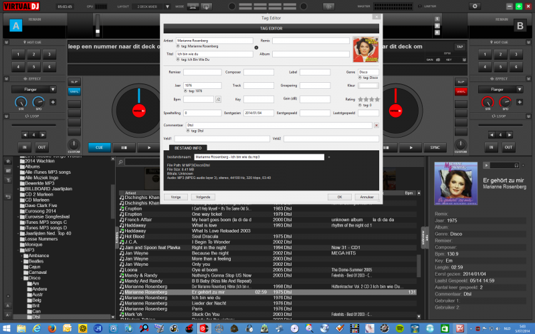Viewport: 535px width, 334px height.
Task: Click the master waveform icon in top bar
Action: pyautogui.click(x=328, y=7)
